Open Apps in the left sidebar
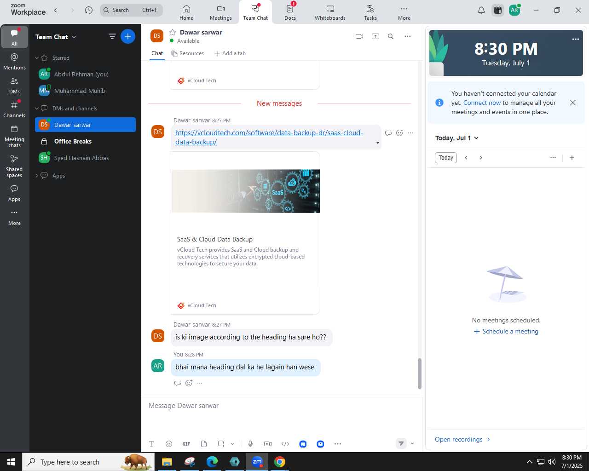The image size is (589, 471). [14, 193]
